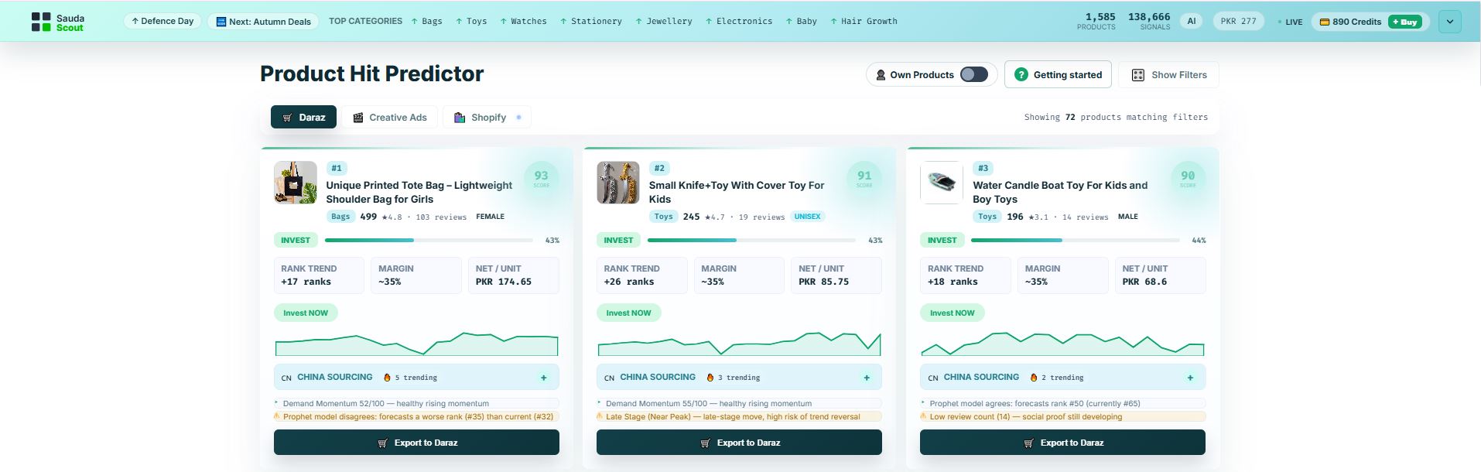Open the Tote Bag product thumbnail
The width and height of the screenshot is (1481, 472).
tap(296, 183)
